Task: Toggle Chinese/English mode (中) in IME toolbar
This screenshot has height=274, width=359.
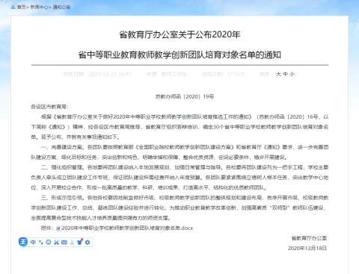Action: tap(33, 242)
